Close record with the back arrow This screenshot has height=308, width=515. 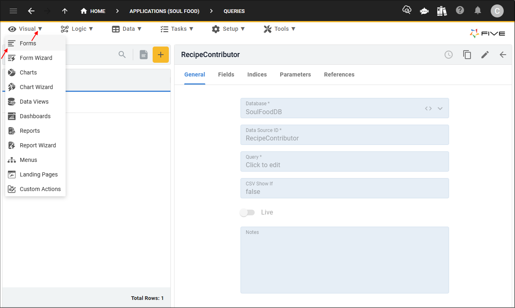pyautogui.click(x=503, y=55)
